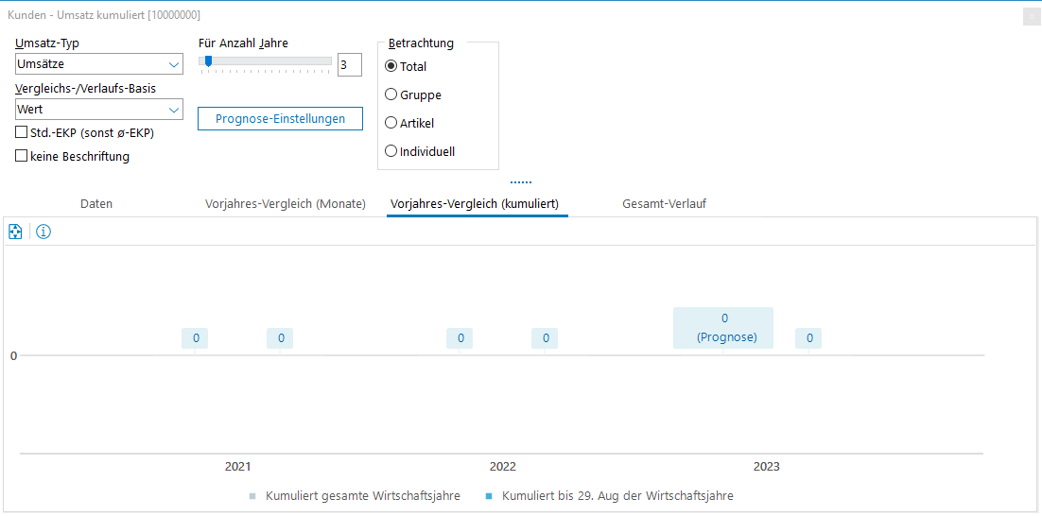Click the Für Anzahl Jahre slider handle
This screenshot has height=516, width=1042.
[x=208, y=61]
